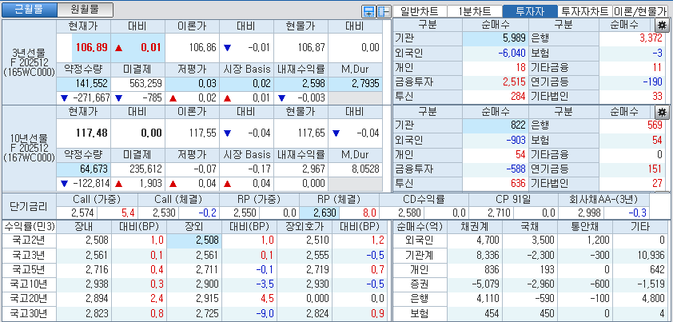Click the horizontal split layout icon
The image size is (673, 322).
(368, 12)
